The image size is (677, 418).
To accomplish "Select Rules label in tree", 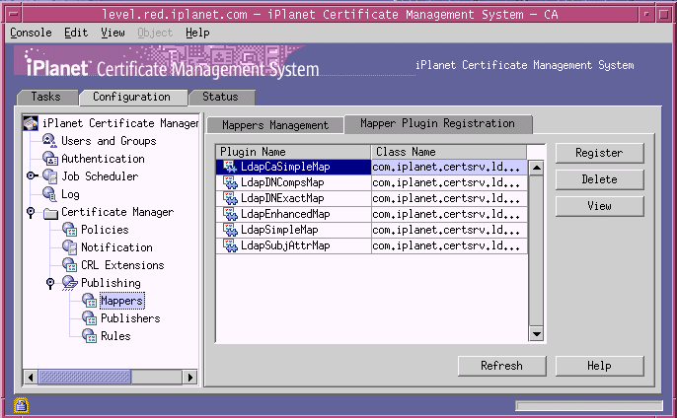I will pyautogui.click(x=115, y=336).
